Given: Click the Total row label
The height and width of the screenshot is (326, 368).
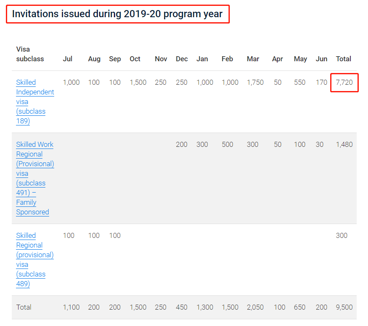Looking at the screenshot, I should pos(24,307).
